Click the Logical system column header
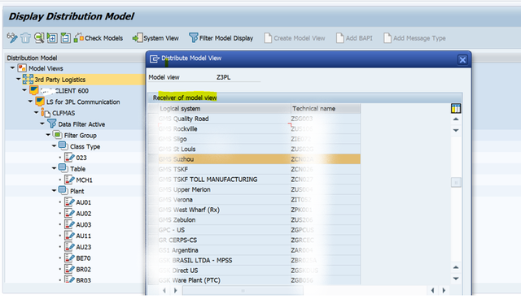 [x=225, y=108]
